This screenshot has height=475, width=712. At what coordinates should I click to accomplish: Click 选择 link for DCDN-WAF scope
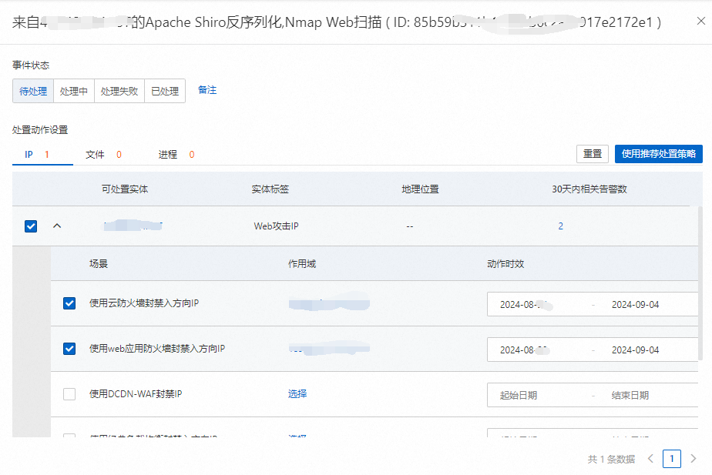(297, 393)
